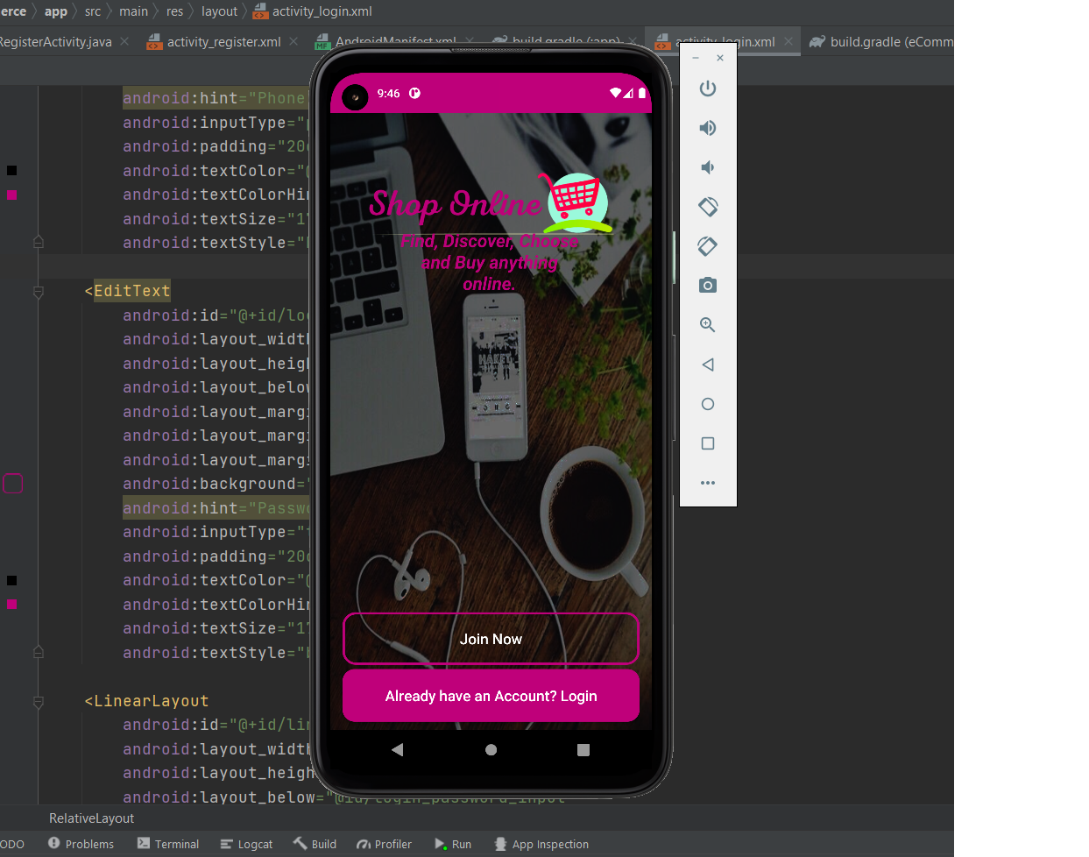Open the Terminal tool window
1089x857 pixels.
[x=168, y=844]
